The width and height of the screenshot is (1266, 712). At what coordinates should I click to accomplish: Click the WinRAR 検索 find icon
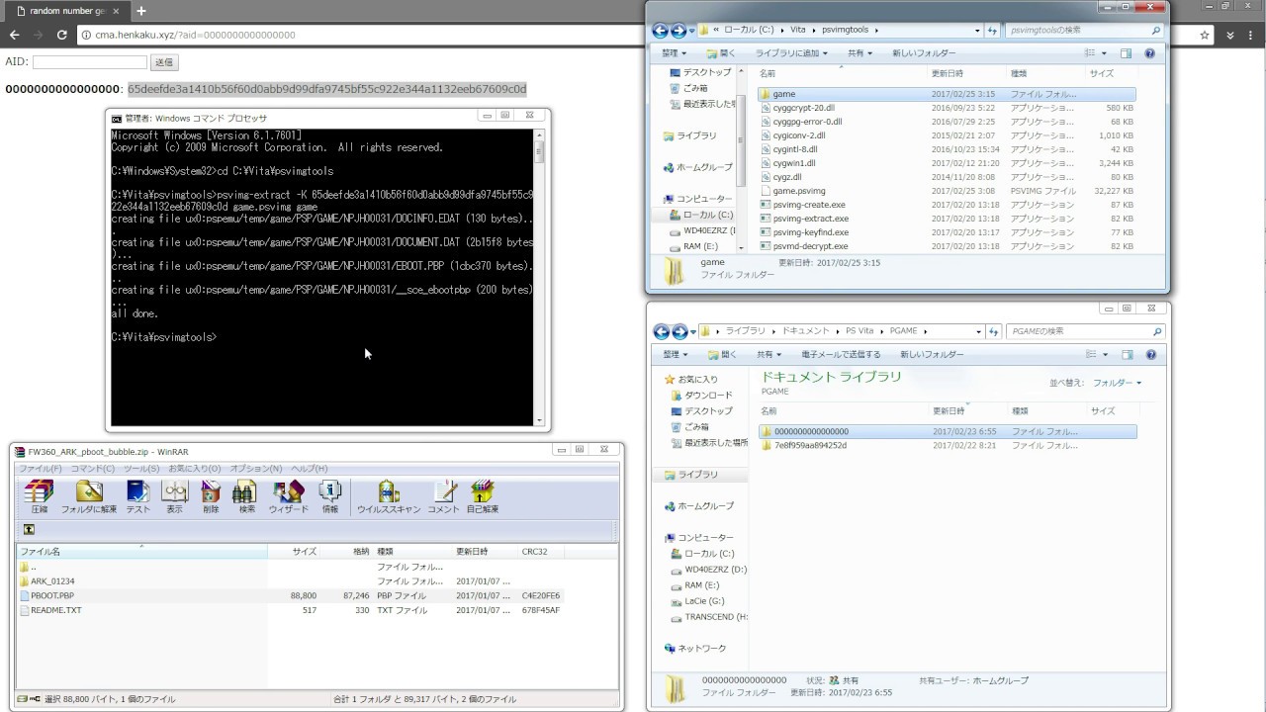pos(246,496)
